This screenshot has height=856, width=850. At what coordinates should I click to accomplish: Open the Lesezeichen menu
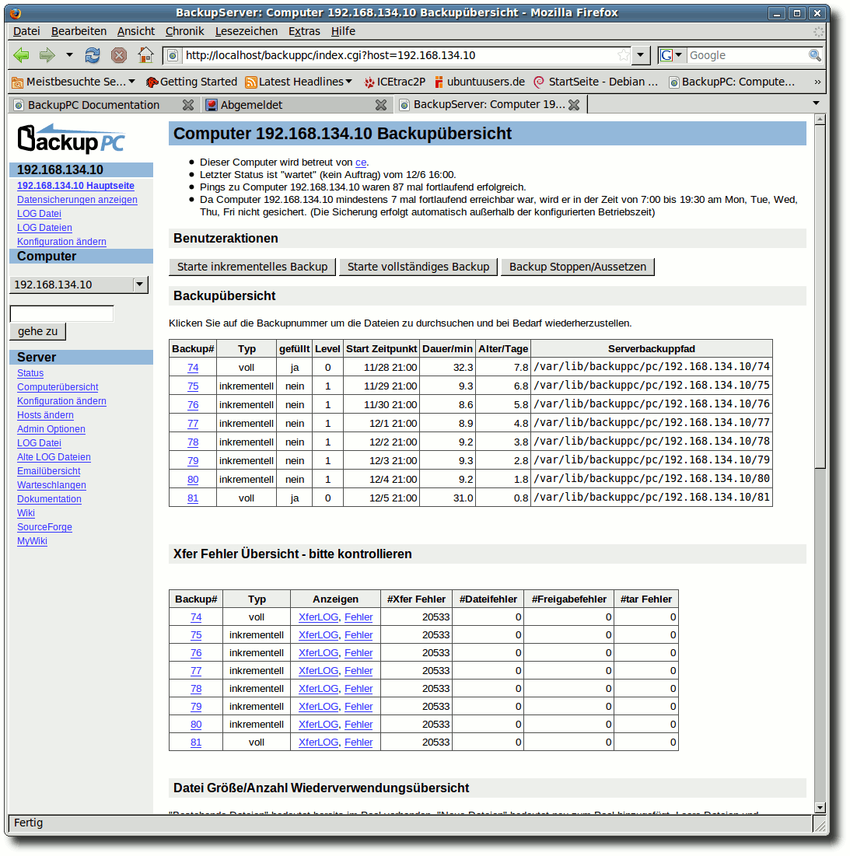247,31
